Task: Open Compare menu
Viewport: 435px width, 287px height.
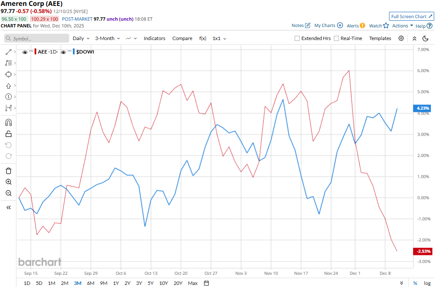Action: [182, 38]
